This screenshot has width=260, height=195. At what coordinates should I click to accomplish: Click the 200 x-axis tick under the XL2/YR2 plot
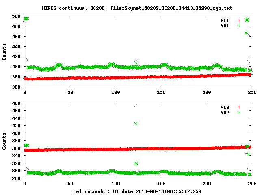point(207,184)
